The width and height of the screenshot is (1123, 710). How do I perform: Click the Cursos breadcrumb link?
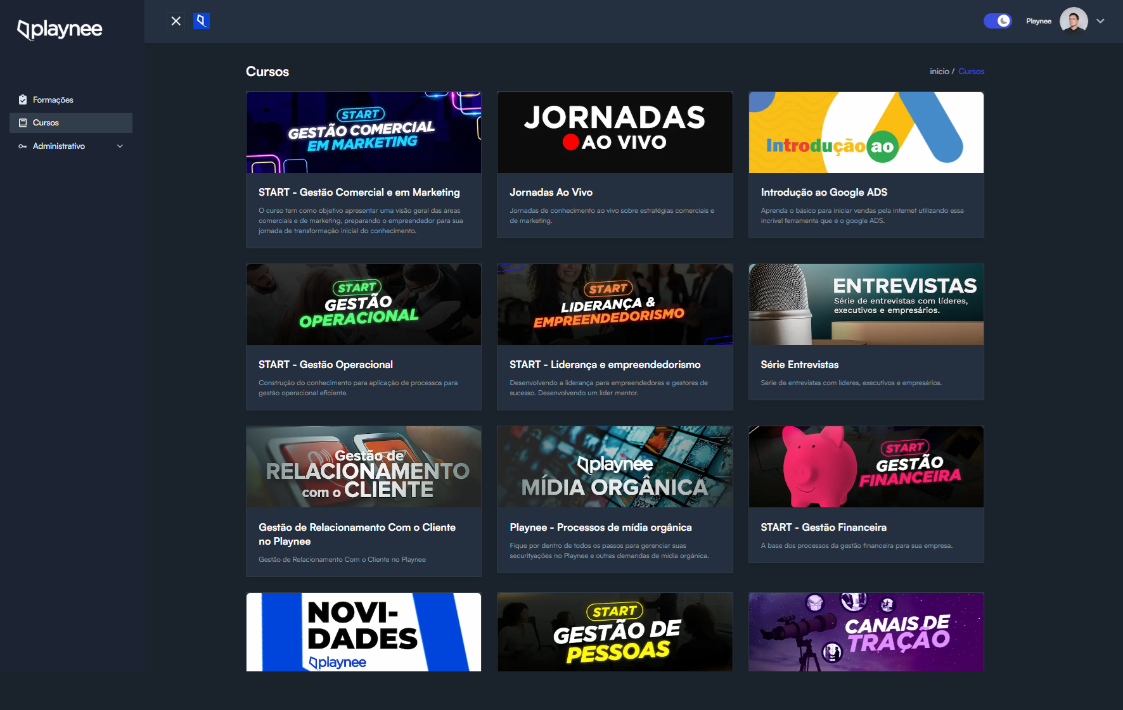pyautogui.click(x=971, y=72)
